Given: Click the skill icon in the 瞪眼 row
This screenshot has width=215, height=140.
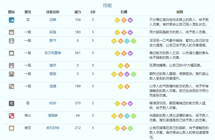Looking at the screenshot, I should 12,74.
